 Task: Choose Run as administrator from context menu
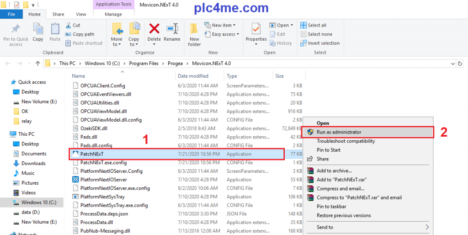coord(339,132)
